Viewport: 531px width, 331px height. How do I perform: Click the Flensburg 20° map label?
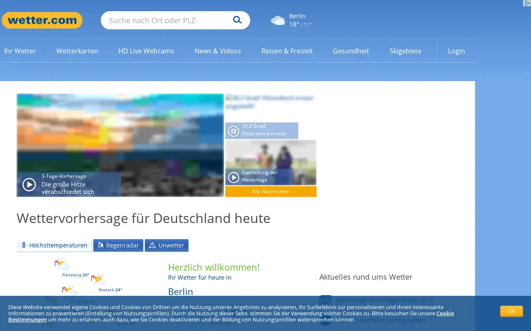[76, 275]
